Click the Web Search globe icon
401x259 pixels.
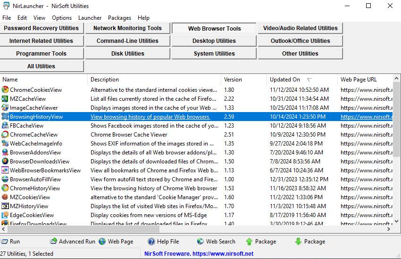[200, 241]
